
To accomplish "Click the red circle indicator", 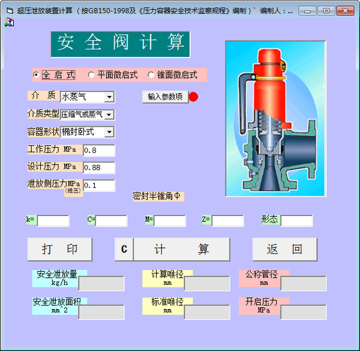I will (x=193, y=97).
